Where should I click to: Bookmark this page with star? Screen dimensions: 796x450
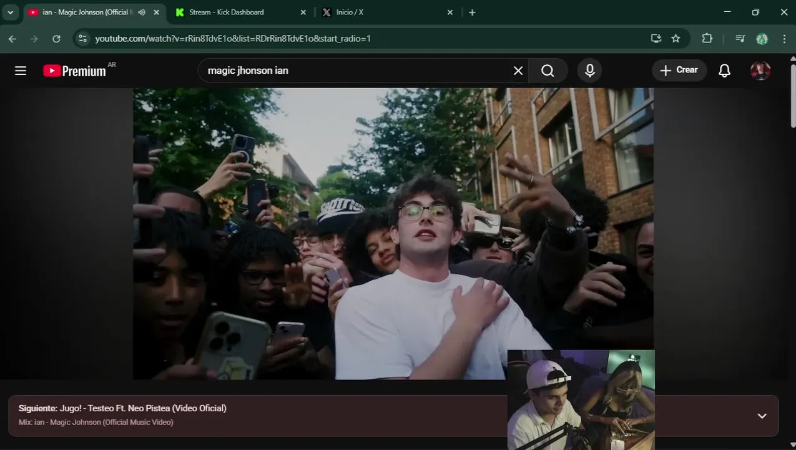tap(676, 39)
